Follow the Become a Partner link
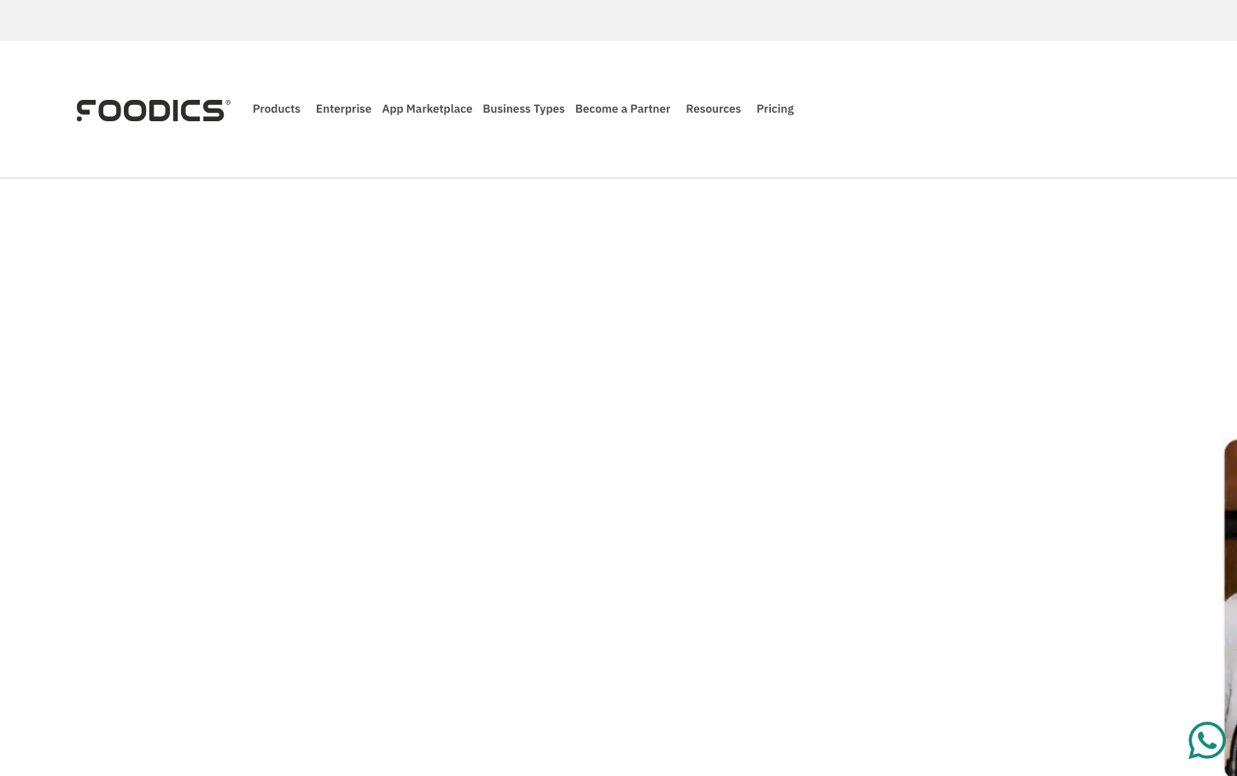Screen dimensions: 1237x776 tap(622, 109)
